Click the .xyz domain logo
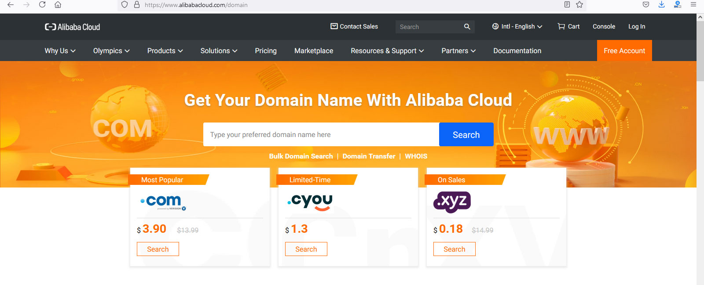Screen dimensions: 704x285 (x=452, y=202)
